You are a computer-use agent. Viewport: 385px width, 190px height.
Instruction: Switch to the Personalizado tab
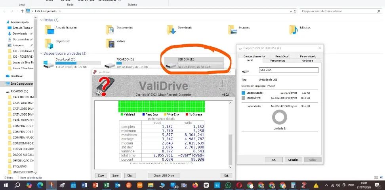(x=308, y=56)
